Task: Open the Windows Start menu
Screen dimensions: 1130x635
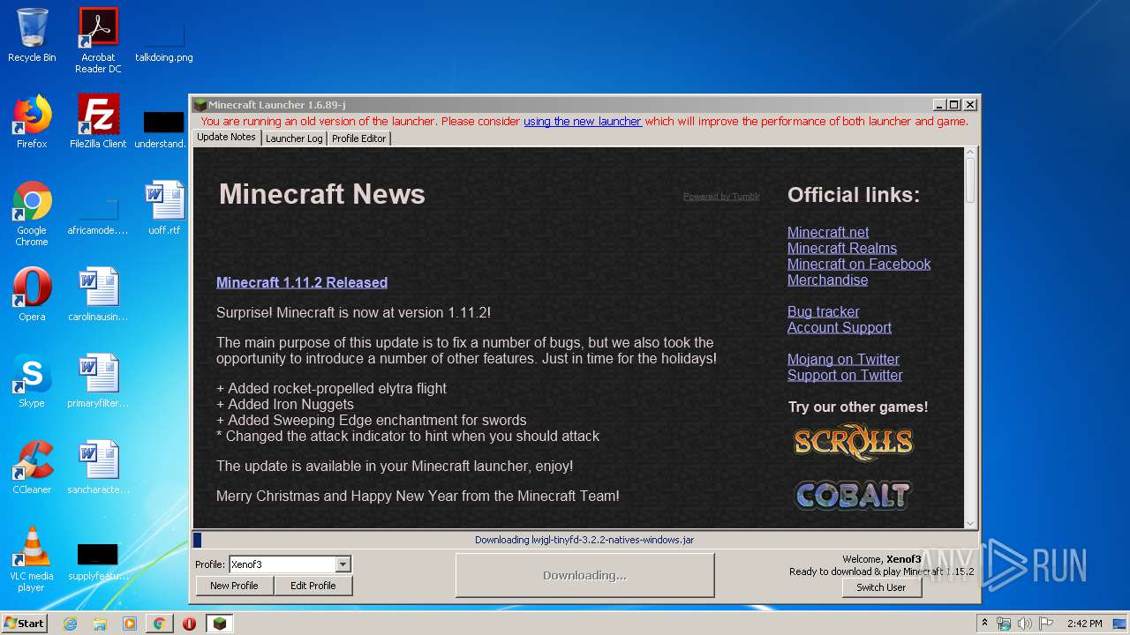Action: 24,624
